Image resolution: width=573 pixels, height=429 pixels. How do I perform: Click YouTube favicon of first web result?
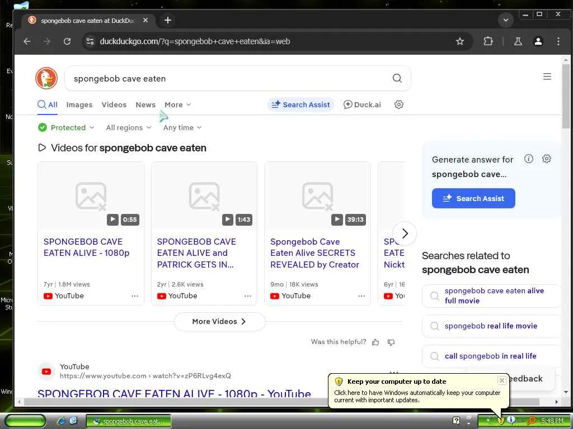46,371
